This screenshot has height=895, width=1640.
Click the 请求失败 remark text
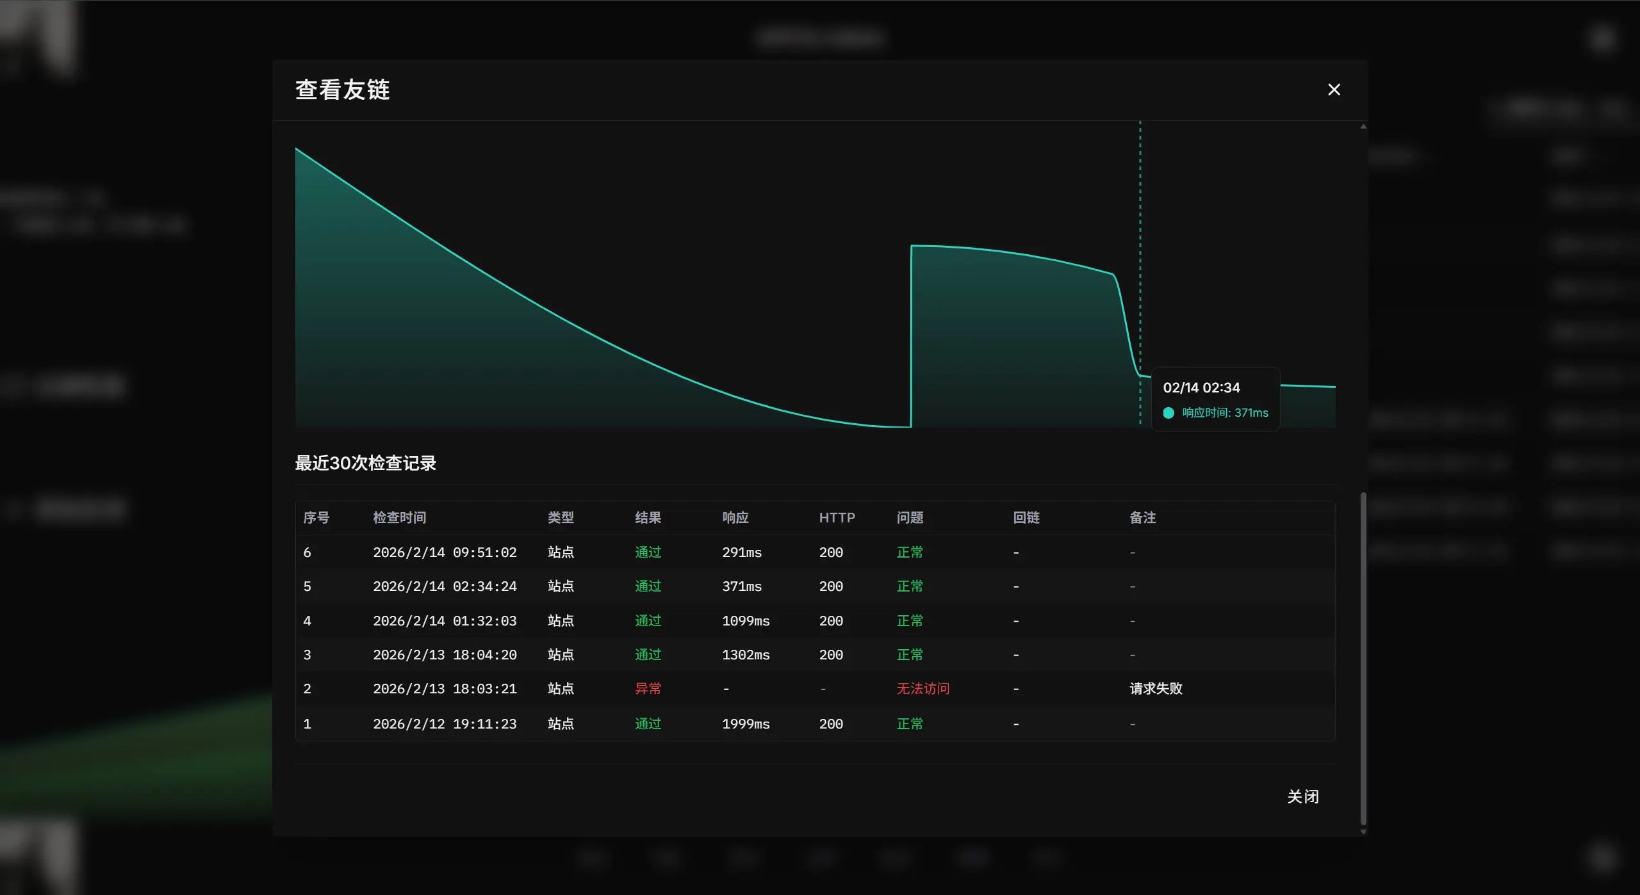point(1156,689)
